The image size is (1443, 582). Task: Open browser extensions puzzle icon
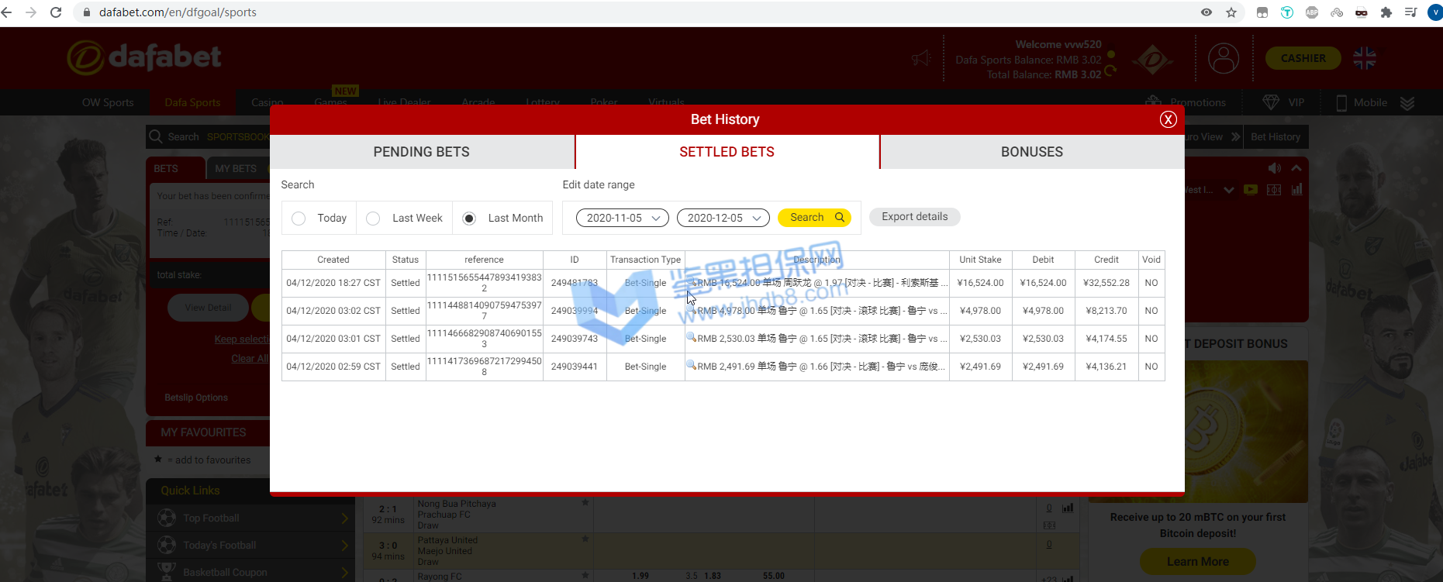(1386, 12)
